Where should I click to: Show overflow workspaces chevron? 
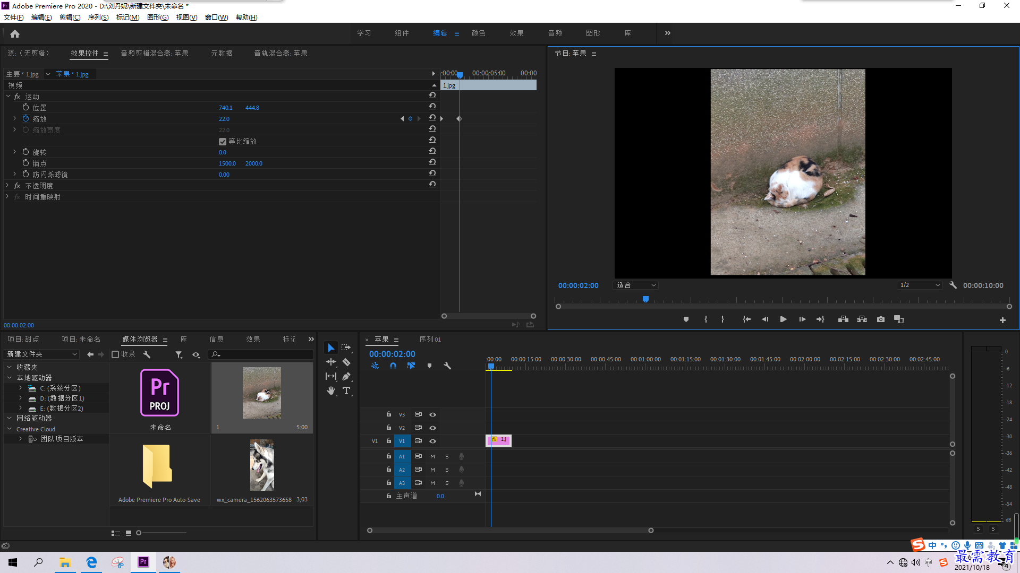pyautogui.click(x=668, y=33)
